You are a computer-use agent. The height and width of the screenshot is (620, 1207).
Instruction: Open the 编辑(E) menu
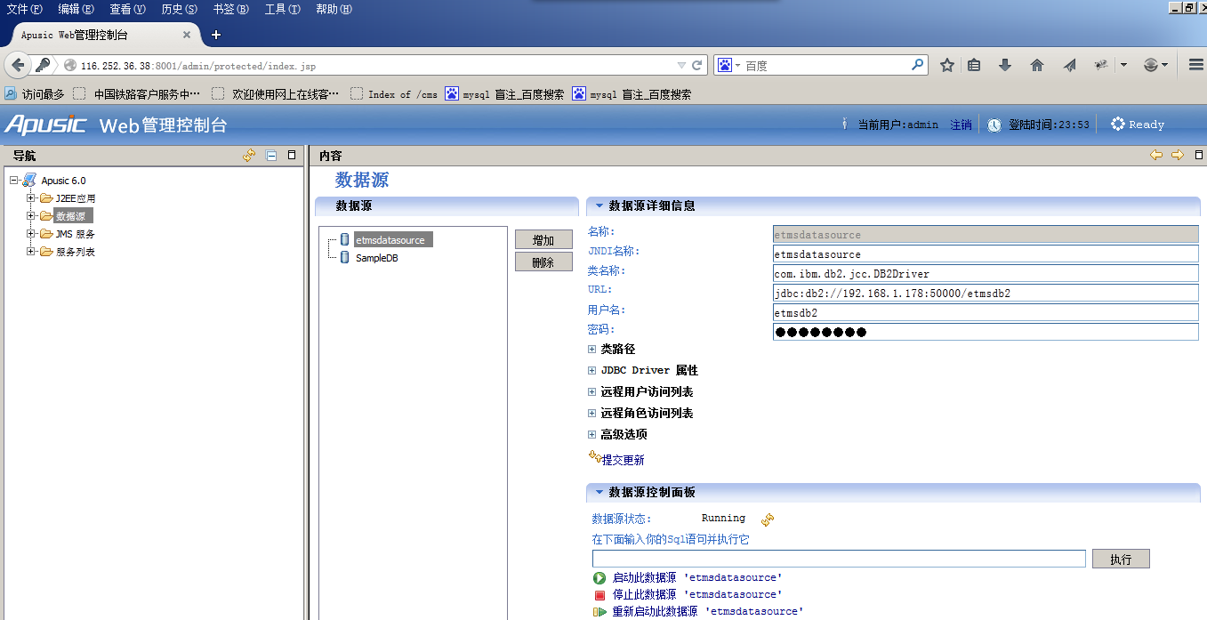click(x=76, y=9)
